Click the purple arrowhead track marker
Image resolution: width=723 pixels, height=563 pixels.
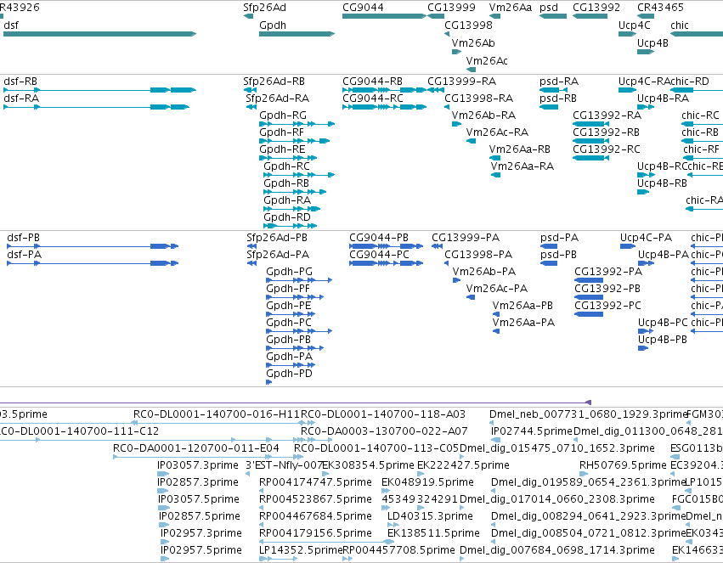pyautogui.click(x=588, y=403)
